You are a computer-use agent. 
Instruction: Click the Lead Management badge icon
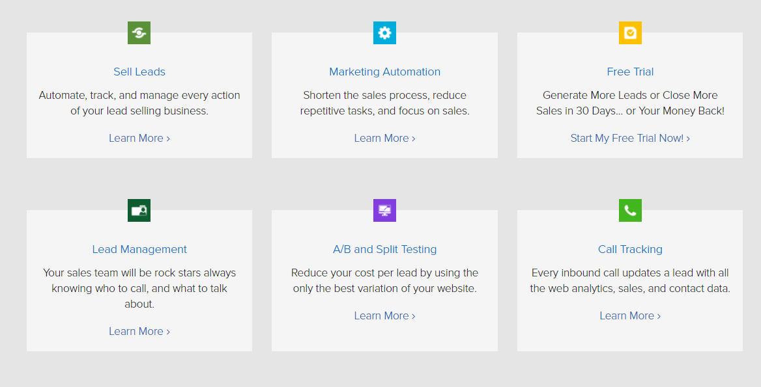tap(139, 210)
